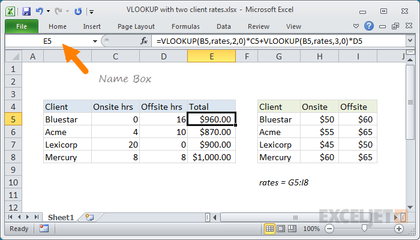Click the macro record icon in status bar
This screenshot has width=420, height=240.
pos(44,229)
